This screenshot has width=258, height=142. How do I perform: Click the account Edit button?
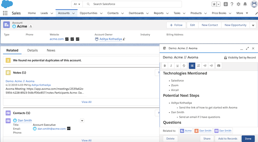coord(193,25)
